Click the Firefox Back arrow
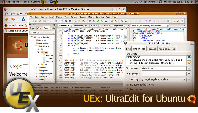 (x=7, y=19)
